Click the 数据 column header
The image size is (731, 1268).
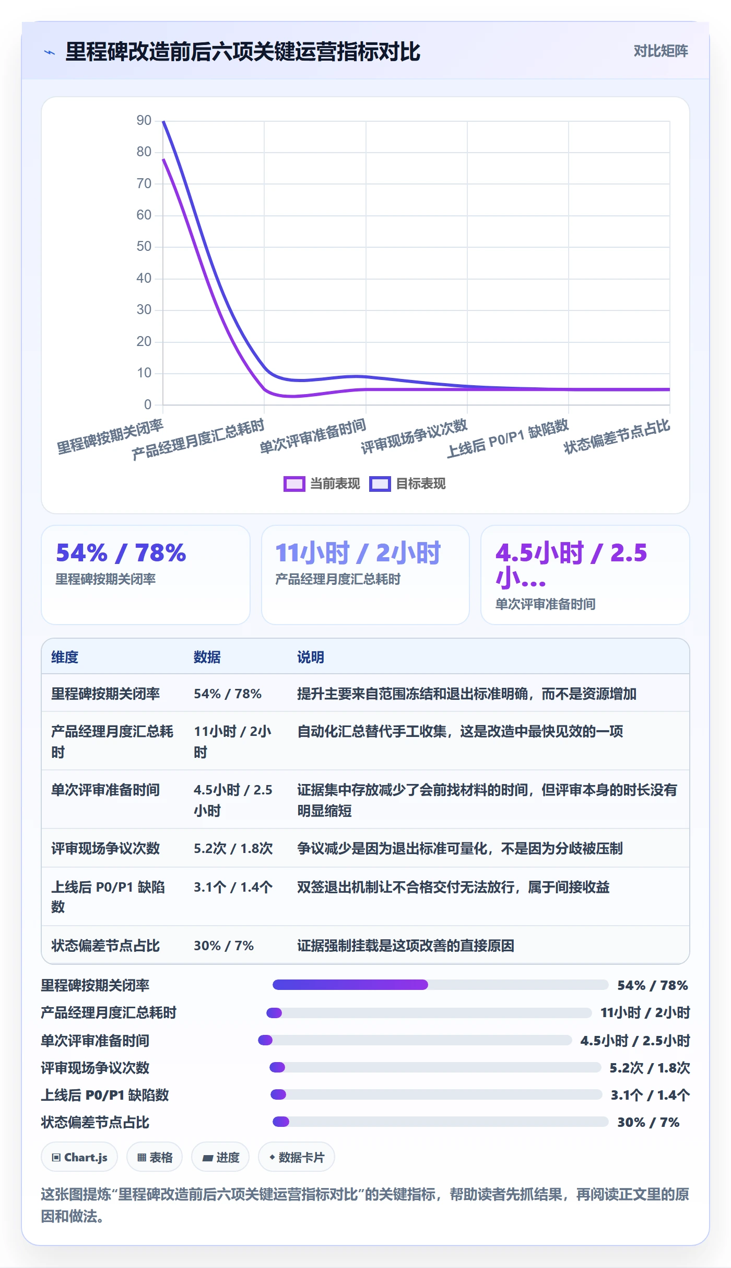207,657
